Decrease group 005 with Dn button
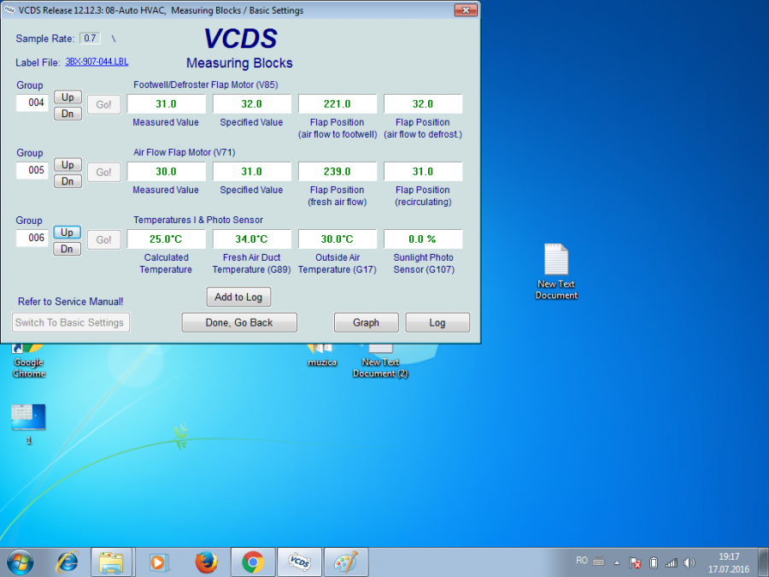 click(x=68, y=181)
